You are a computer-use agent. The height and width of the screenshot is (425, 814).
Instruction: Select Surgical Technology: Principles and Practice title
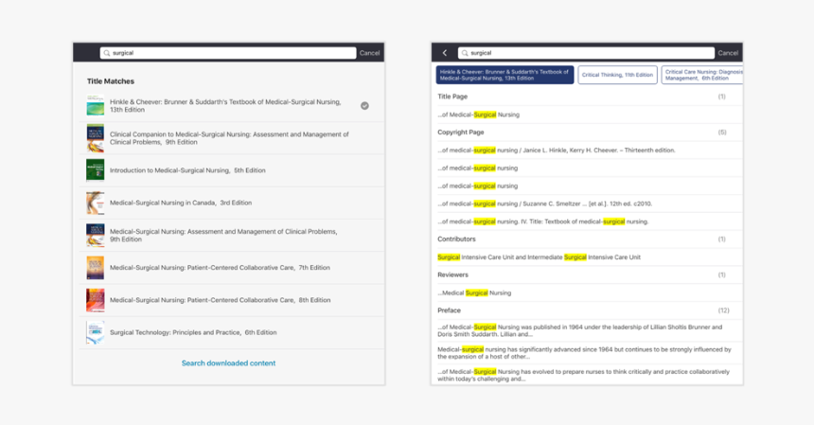pos(193,332)
